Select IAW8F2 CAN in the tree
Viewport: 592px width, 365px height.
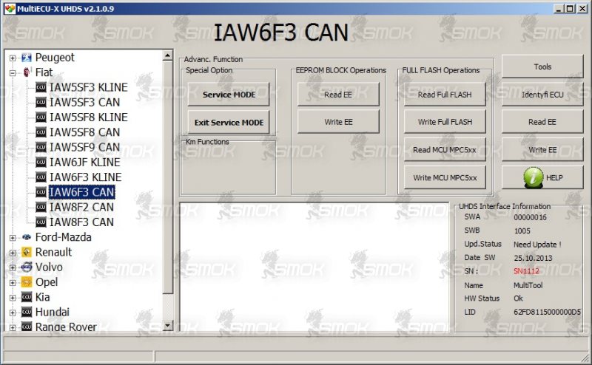click(81, 208)
